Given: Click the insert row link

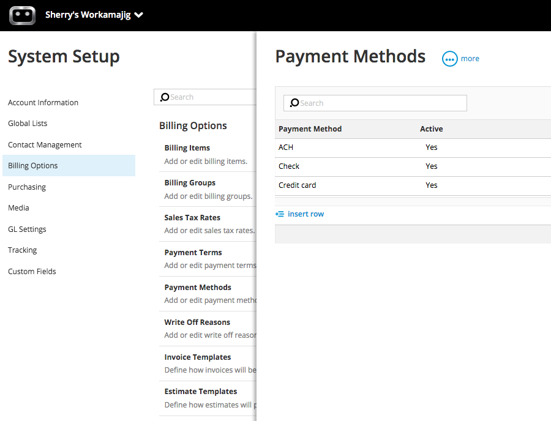Looking at the screenshot, I should [305, 214].
